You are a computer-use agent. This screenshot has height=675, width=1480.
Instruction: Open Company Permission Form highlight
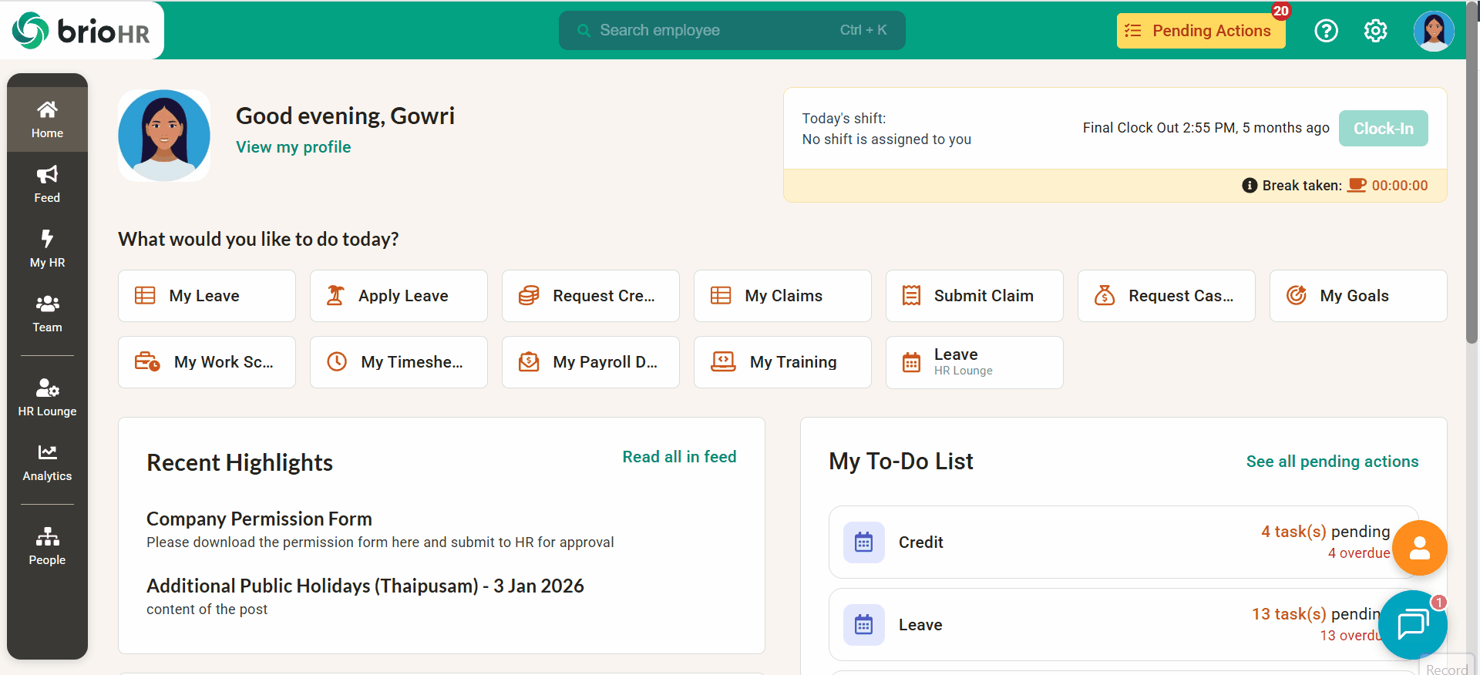coord(259,519)
